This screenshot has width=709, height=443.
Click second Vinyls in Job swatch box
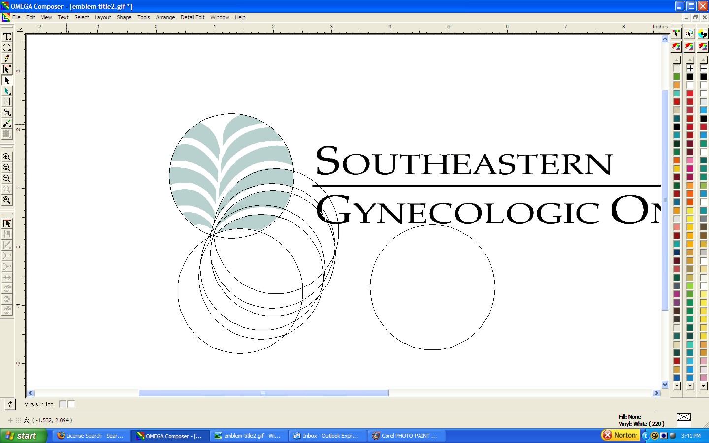point(71,404)
